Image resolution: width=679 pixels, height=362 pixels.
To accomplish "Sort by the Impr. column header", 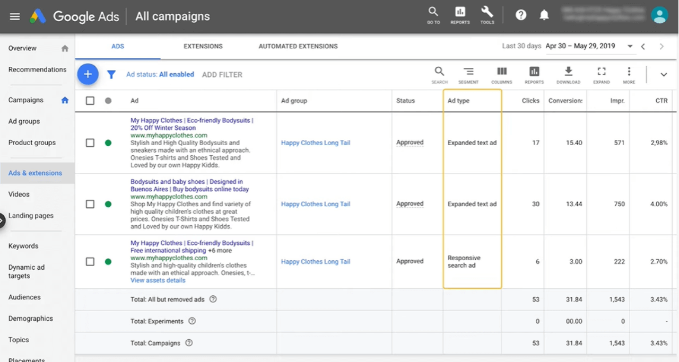I will pos(617,101).
